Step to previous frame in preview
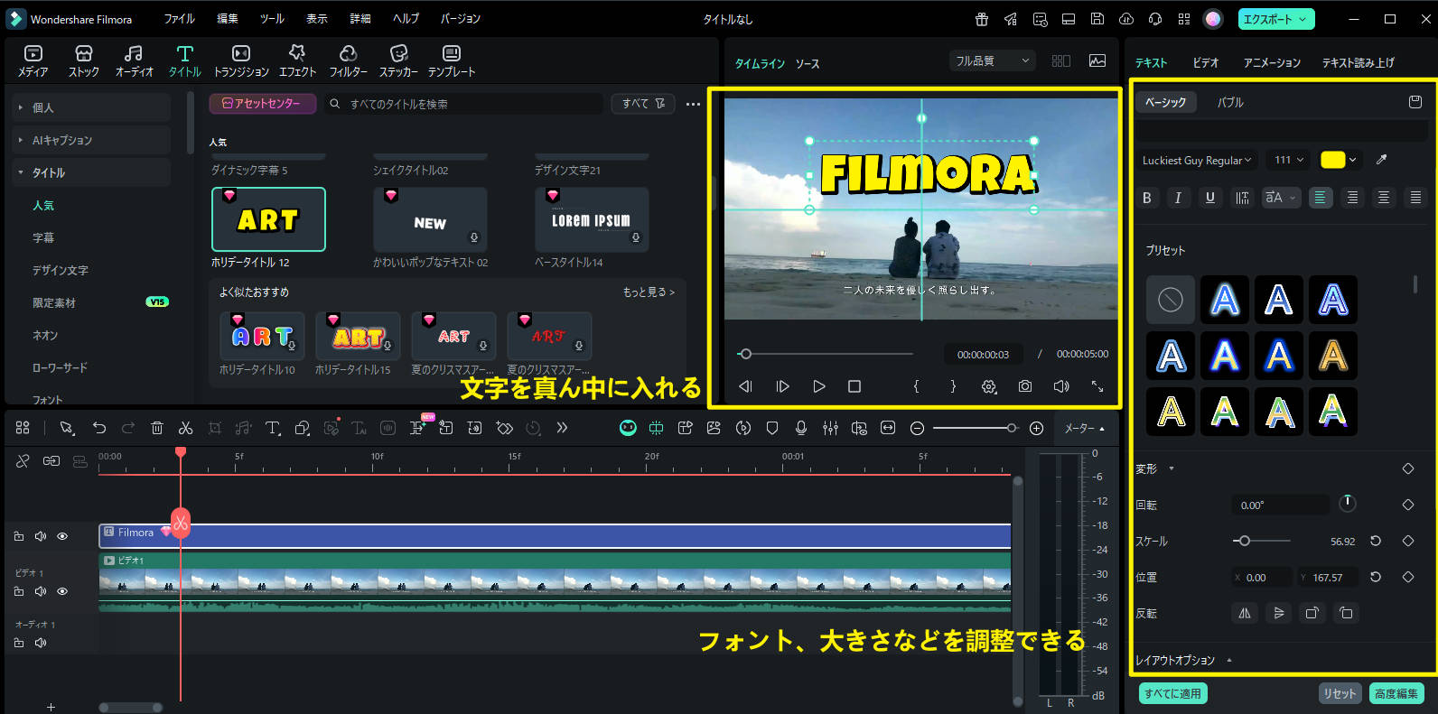Screen dimensions: 1438x714 pyautogui.click(x=746, y=386)
